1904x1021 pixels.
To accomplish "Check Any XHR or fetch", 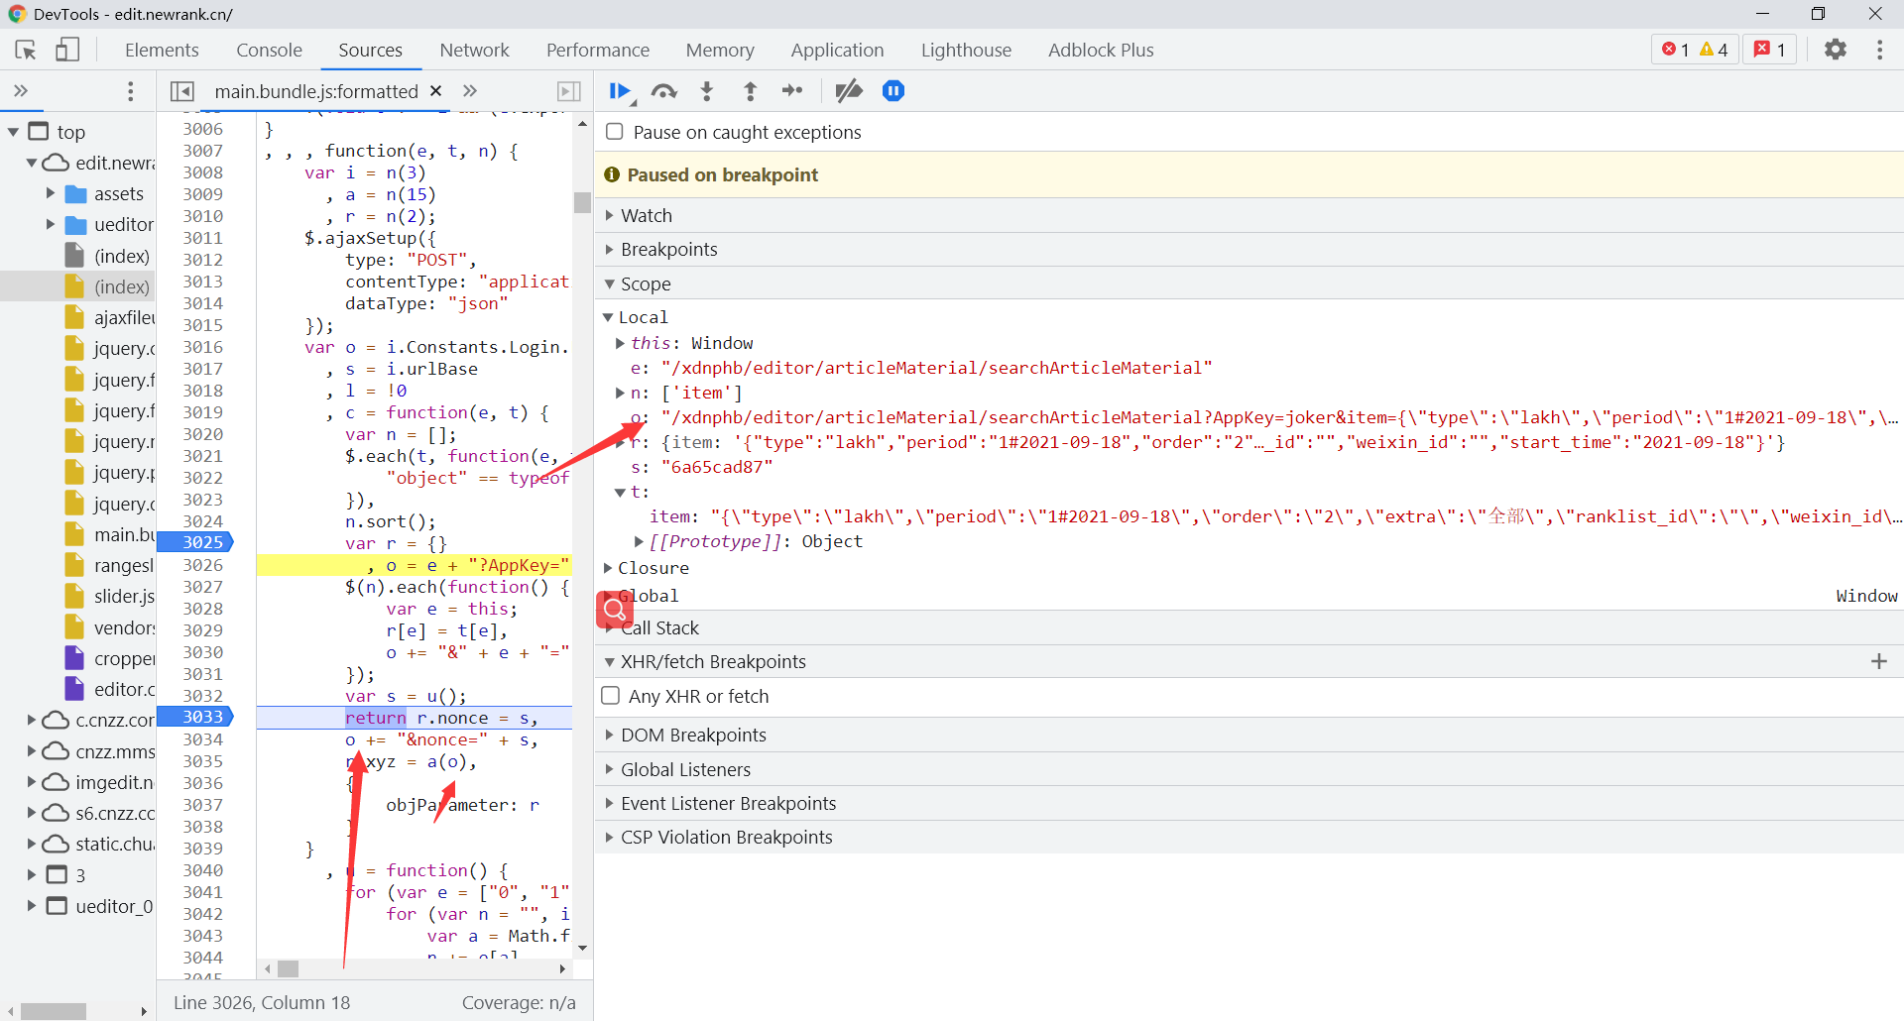I will pyautogui.click(x=611, y=696).
